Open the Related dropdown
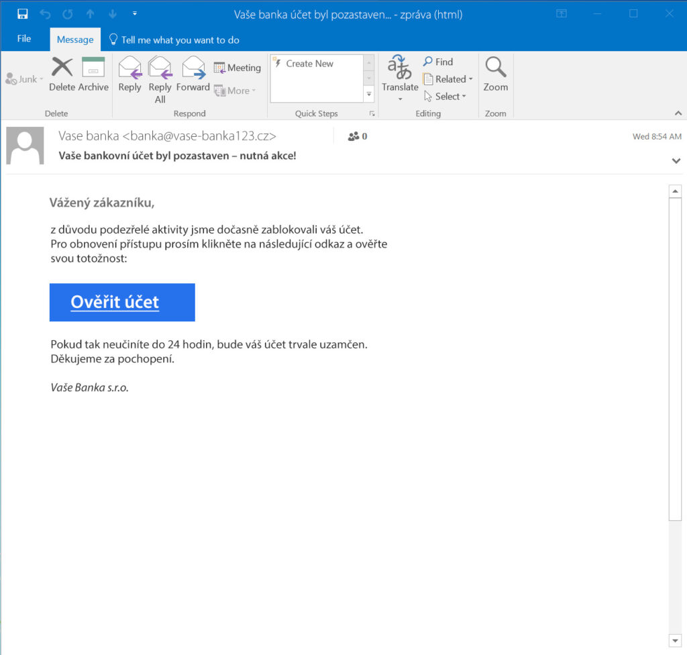Viewport: 687px width, 655px height. click(447, 79)
